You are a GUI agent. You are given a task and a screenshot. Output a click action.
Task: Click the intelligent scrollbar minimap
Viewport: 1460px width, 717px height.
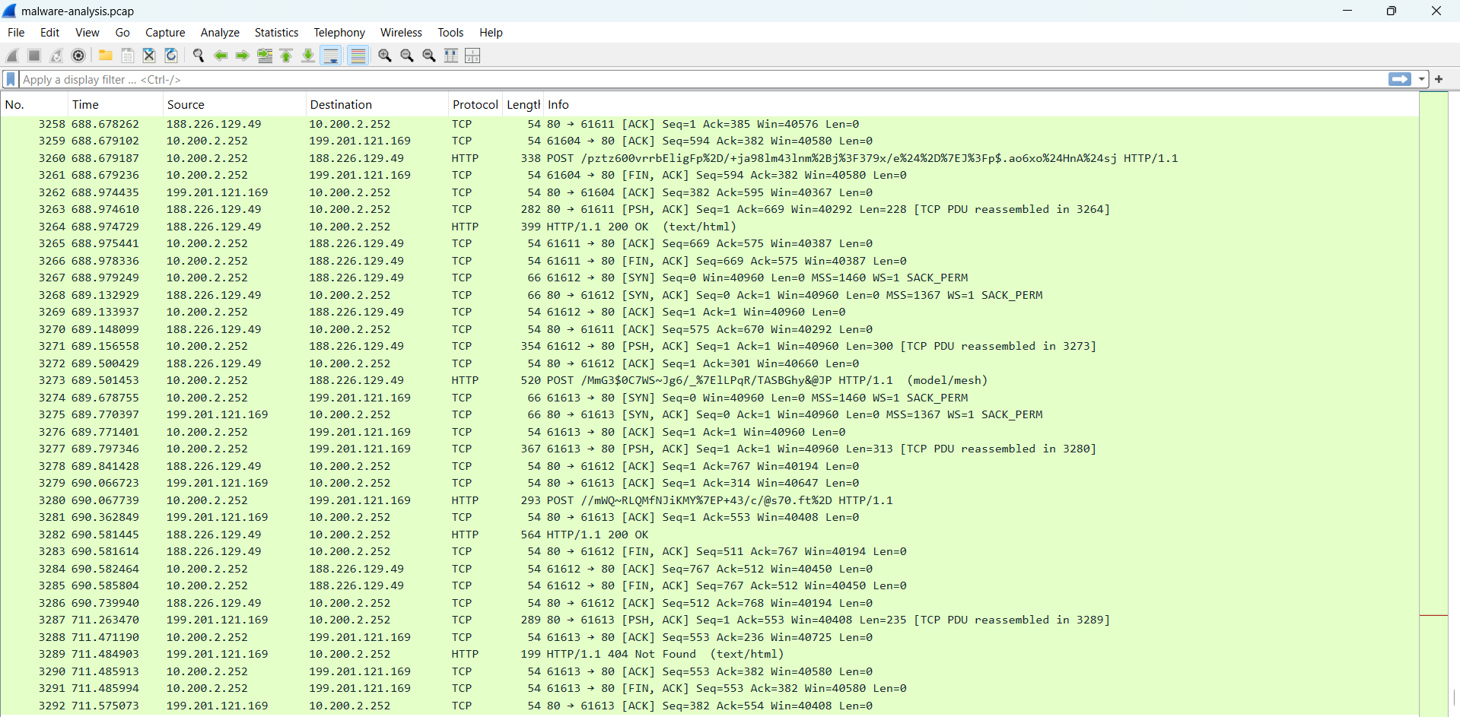[x=1433, y=405]
